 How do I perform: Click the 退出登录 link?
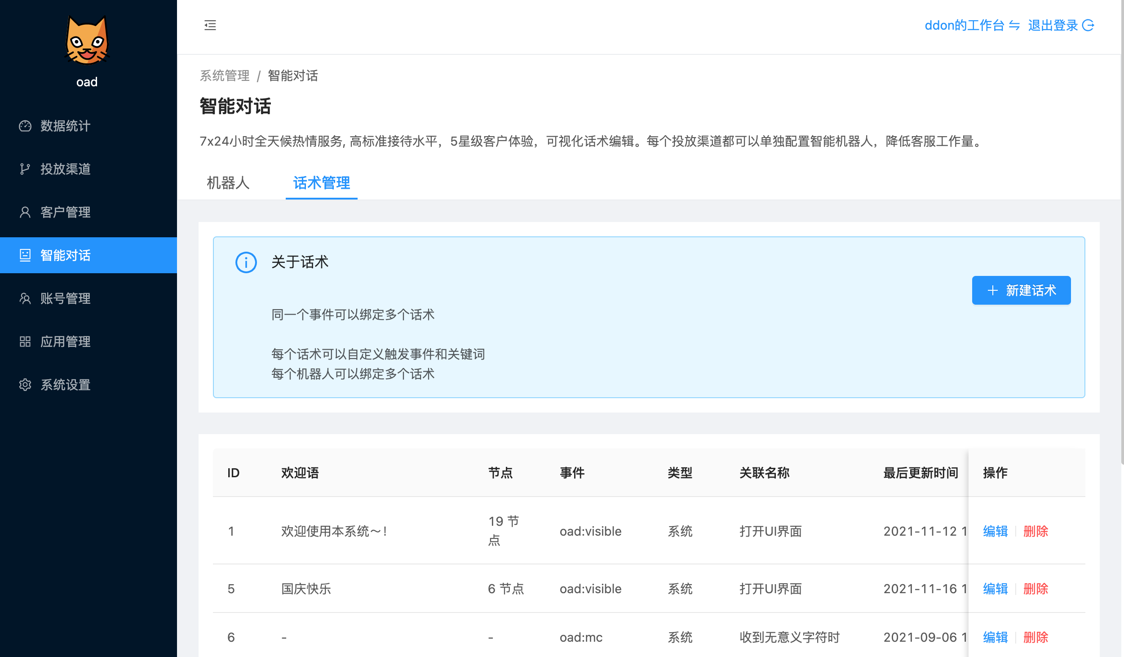coord(1053,26)
